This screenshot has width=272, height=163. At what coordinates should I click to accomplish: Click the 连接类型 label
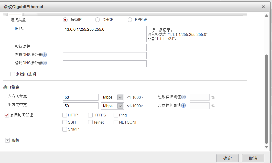click(x=18, y=20)
